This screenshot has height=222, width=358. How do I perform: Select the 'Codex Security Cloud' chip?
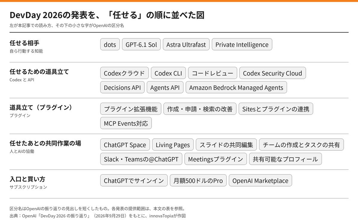273,73
